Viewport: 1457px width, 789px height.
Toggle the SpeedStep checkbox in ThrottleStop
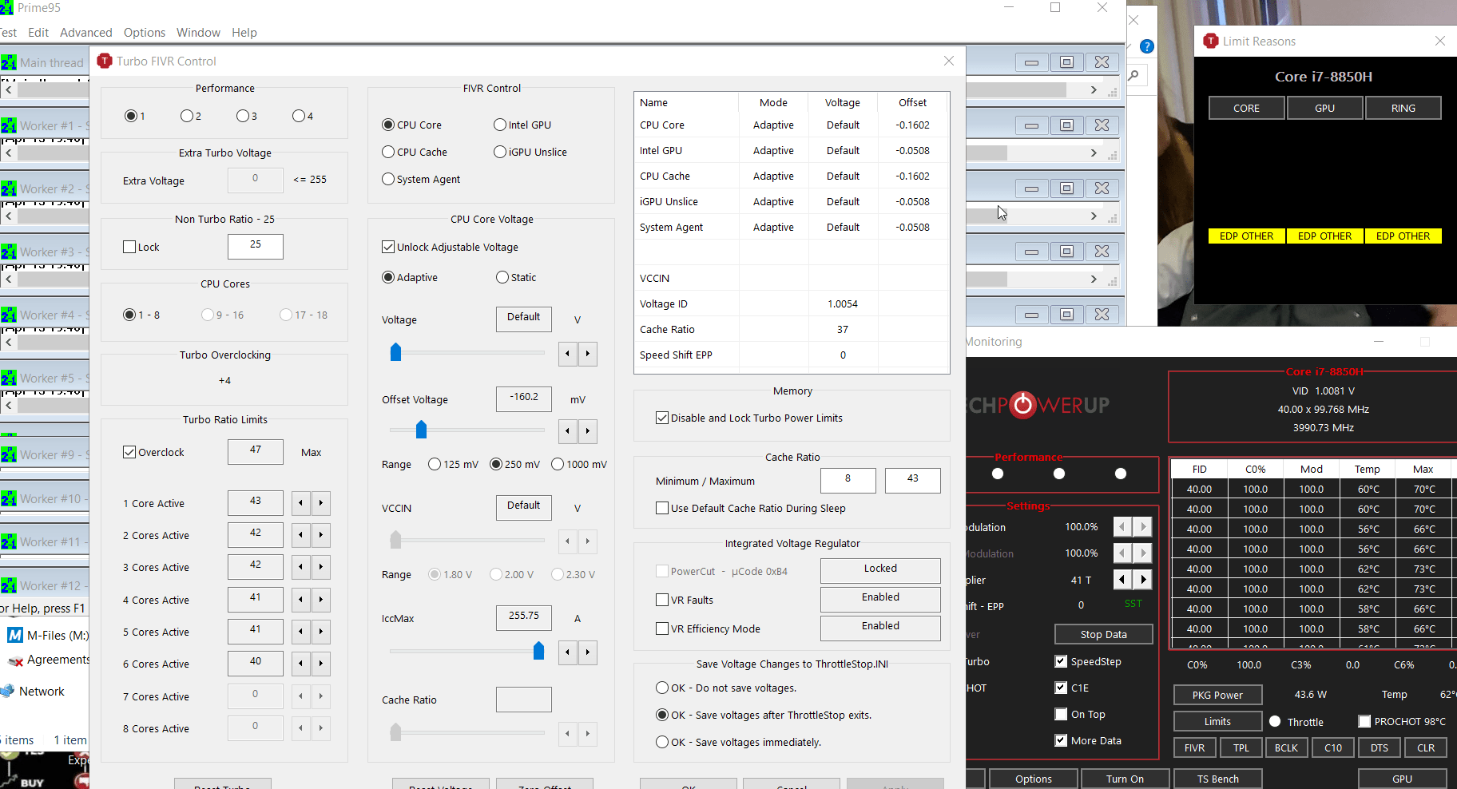coord(1061,661)
